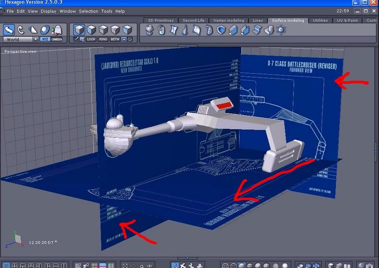Click the curved patch Coons surface icon
This screenshot has height=268, width=379.
[197, 30]
